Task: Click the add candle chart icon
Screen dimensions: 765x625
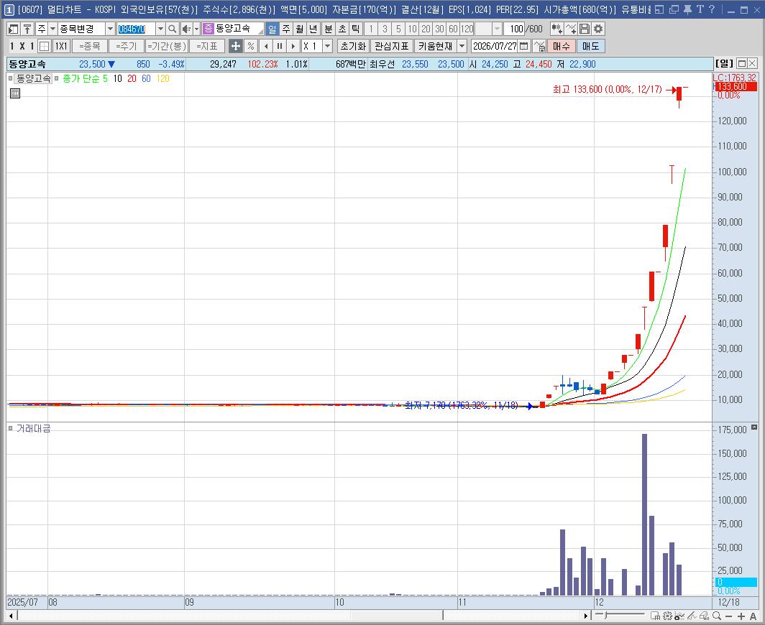Action: pyautogui.click(x=556, y=29)
